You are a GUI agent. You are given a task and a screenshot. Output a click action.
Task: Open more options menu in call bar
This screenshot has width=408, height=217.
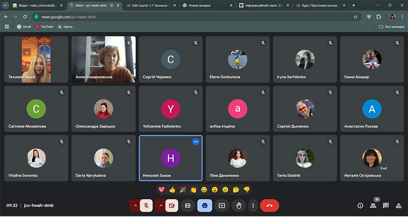pyautogui.click(x=253, y=206)
